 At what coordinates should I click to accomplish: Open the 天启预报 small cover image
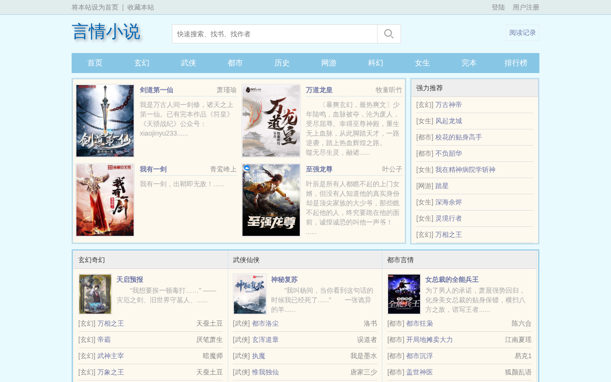click(x=95, y=294)
